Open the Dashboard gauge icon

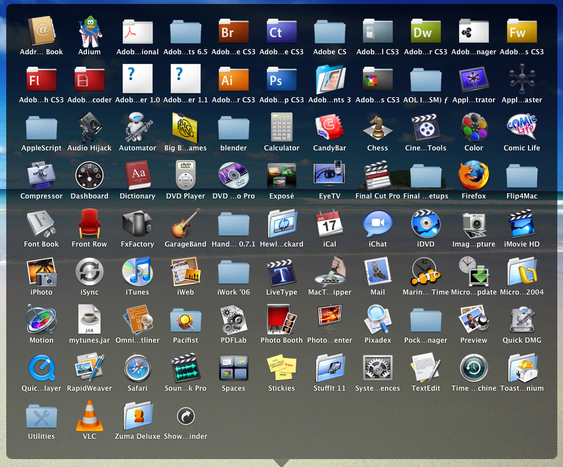point(89,175)
